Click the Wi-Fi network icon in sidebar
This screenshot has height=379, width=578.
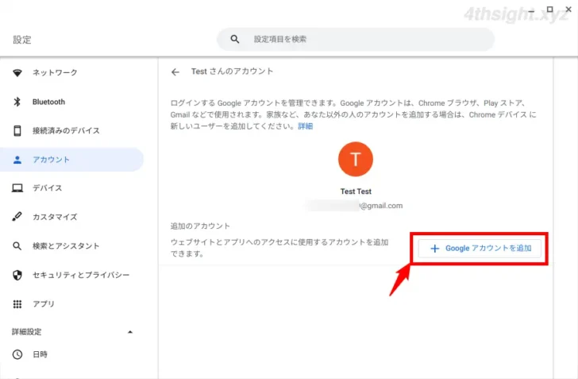coord(17,72)
